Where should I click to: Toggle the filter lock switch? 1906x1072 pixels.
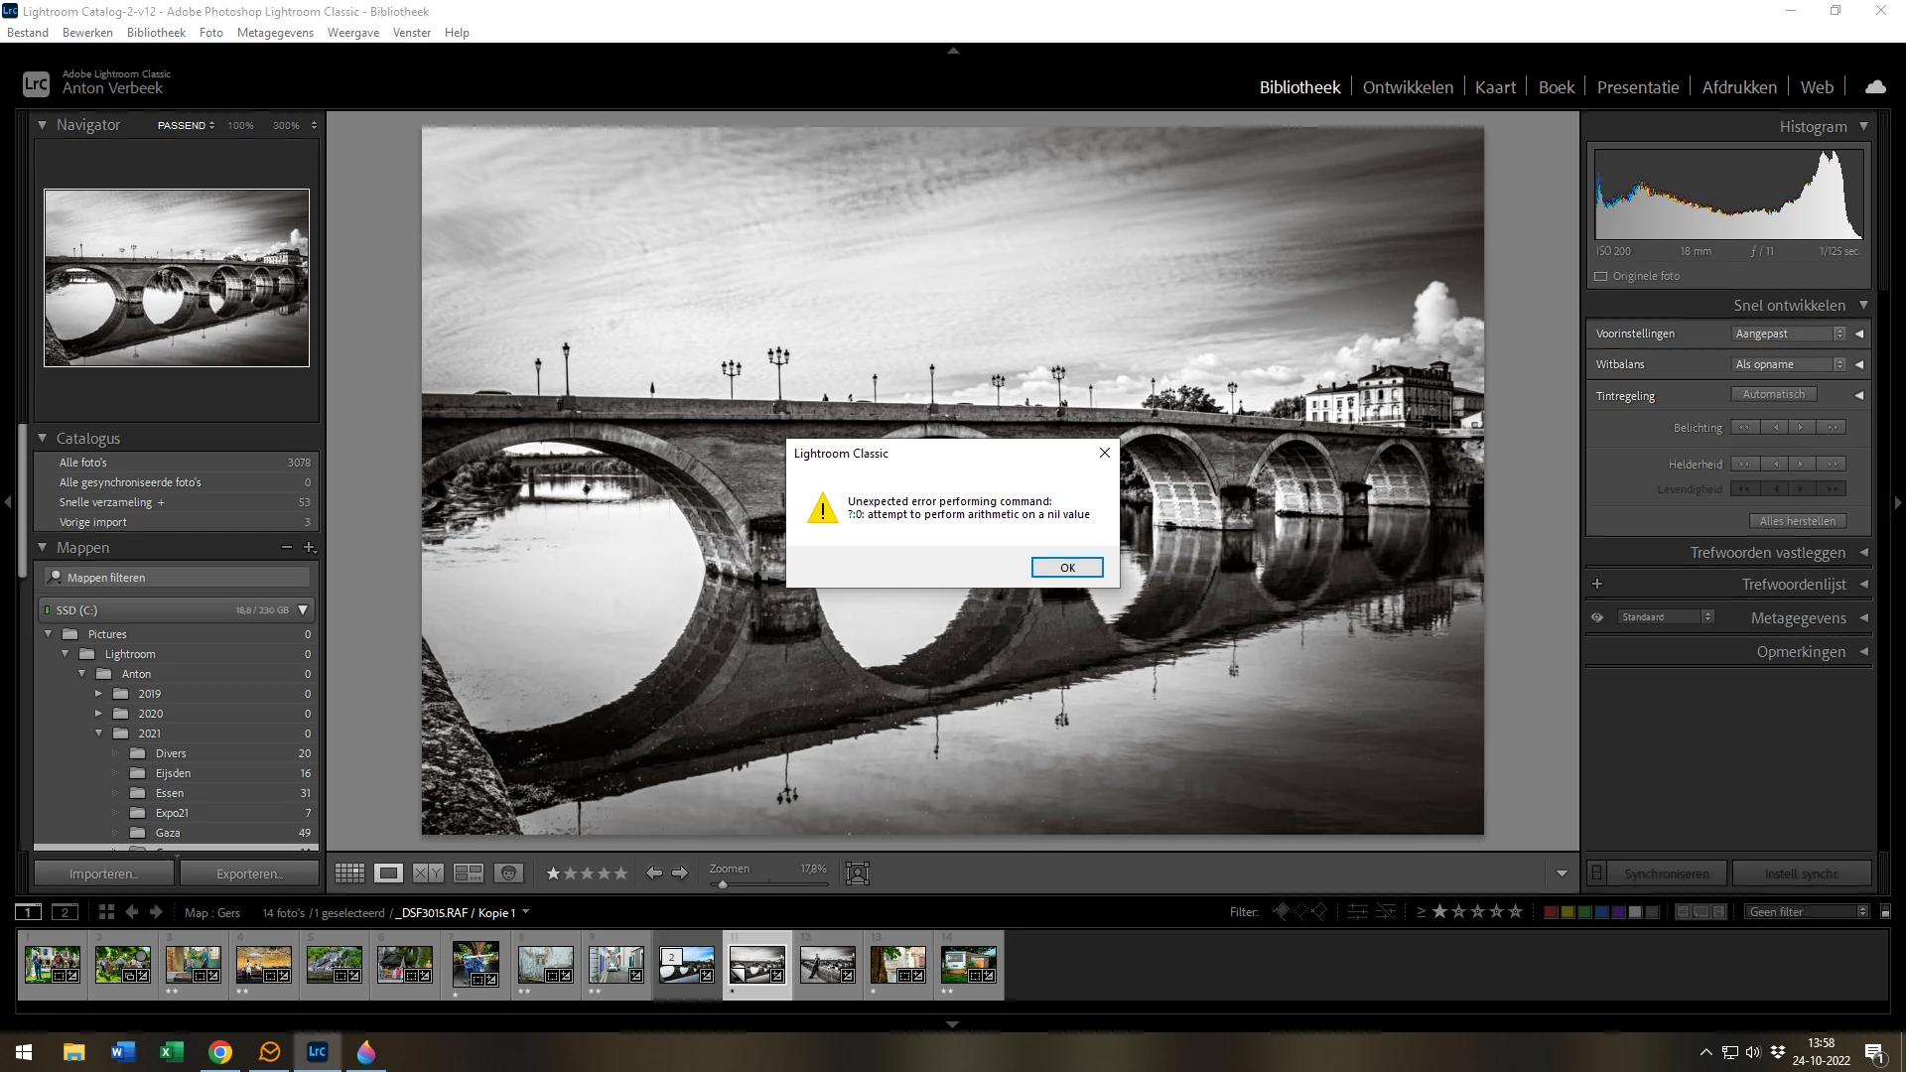pyautogui.click(x=1885, y=912)
